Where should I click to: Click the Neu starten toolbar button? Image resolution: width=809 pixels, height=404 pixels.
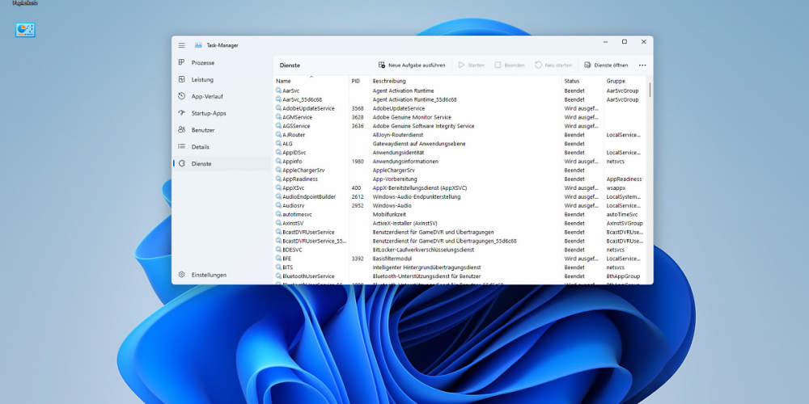553,65
